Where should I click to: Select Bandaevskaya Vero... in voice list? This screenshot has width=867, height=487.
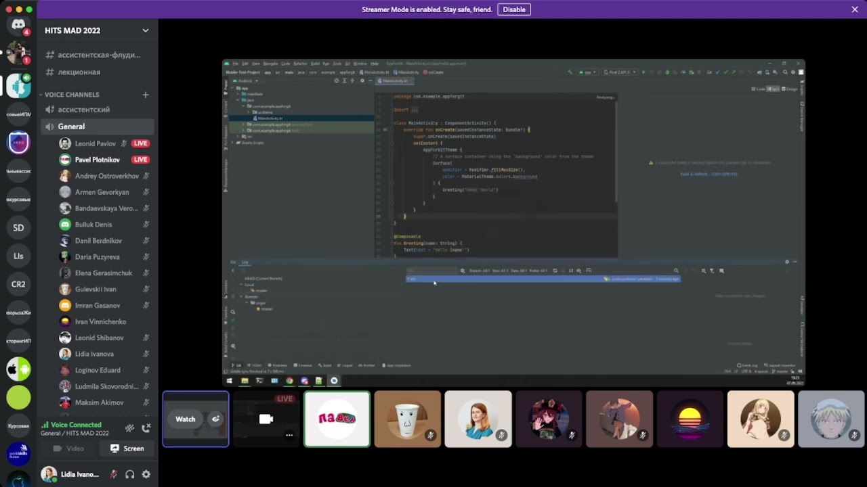(x=105, y=208)
